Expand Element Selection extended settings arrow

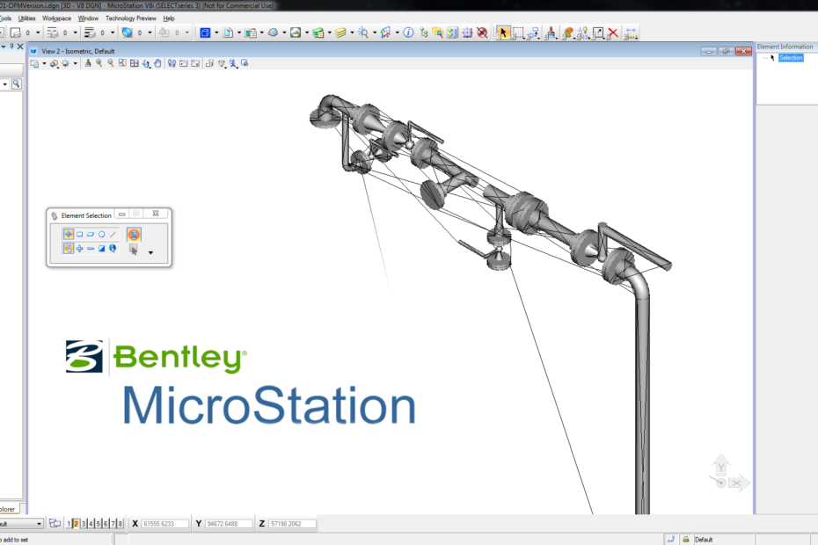[150, 252]
